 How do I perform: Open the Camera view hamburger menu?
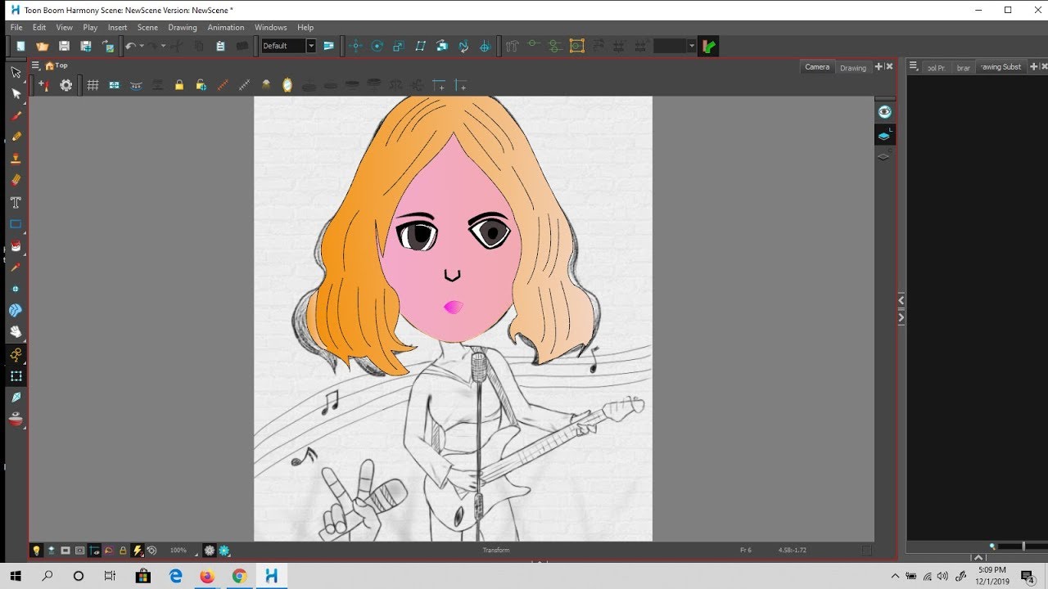point(35,65)
